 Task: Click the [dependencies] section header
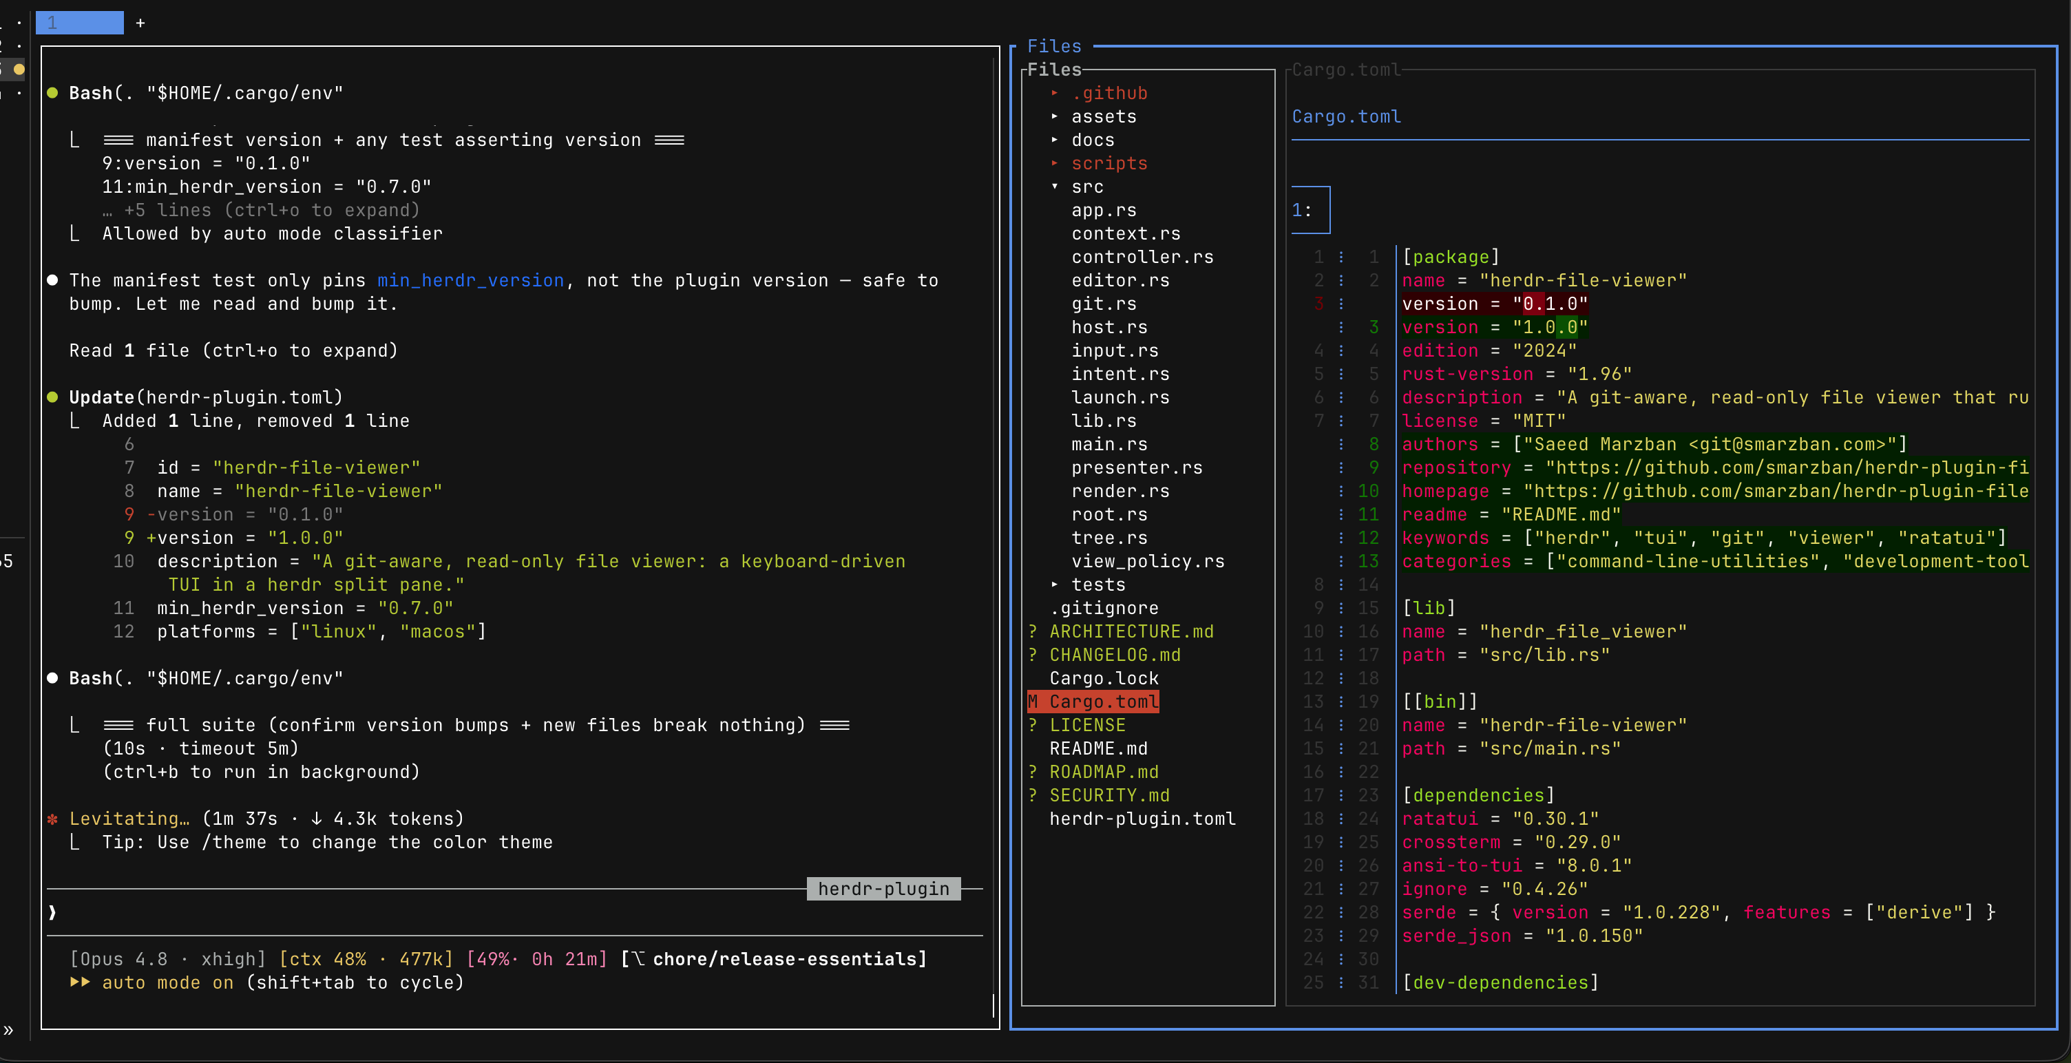(x=1478, y=794)
